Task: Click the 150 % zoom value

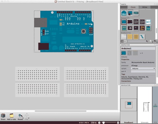Action: pyautogui.click(x=94, y=123)
